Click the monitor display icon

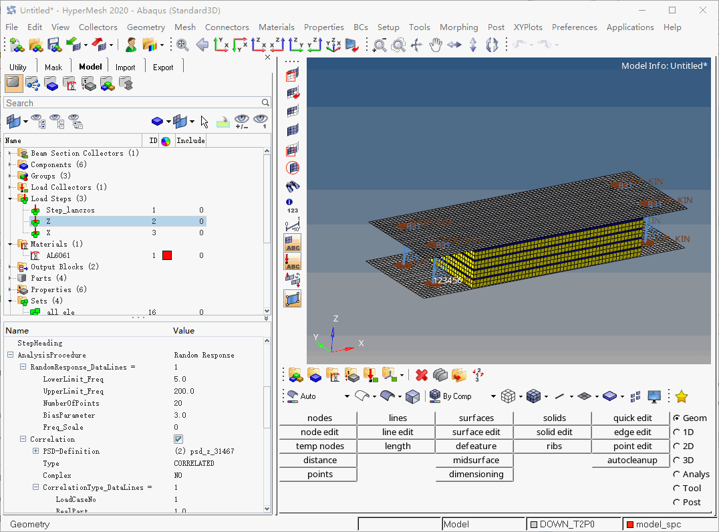point(654,396)
